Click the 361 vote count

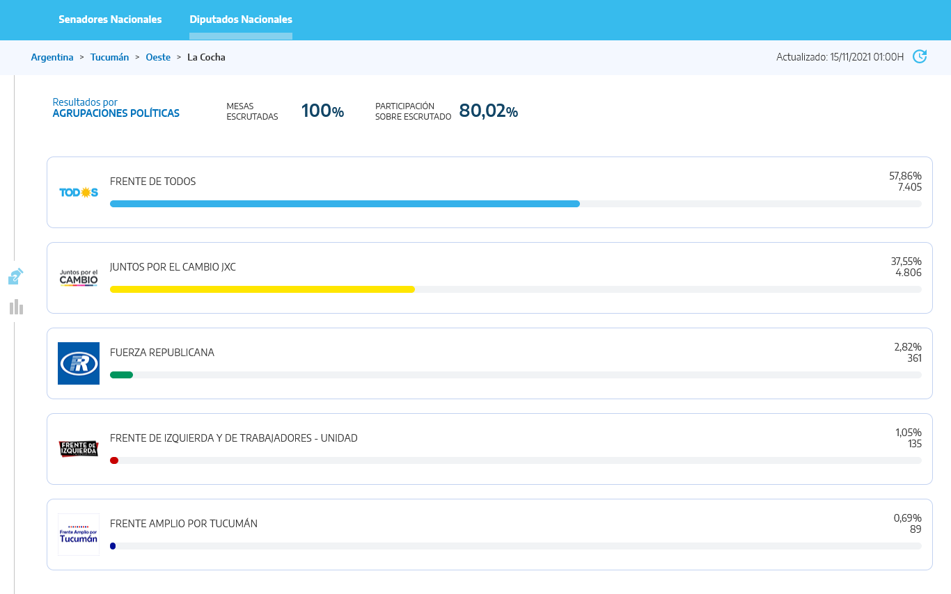coord(914,358)
